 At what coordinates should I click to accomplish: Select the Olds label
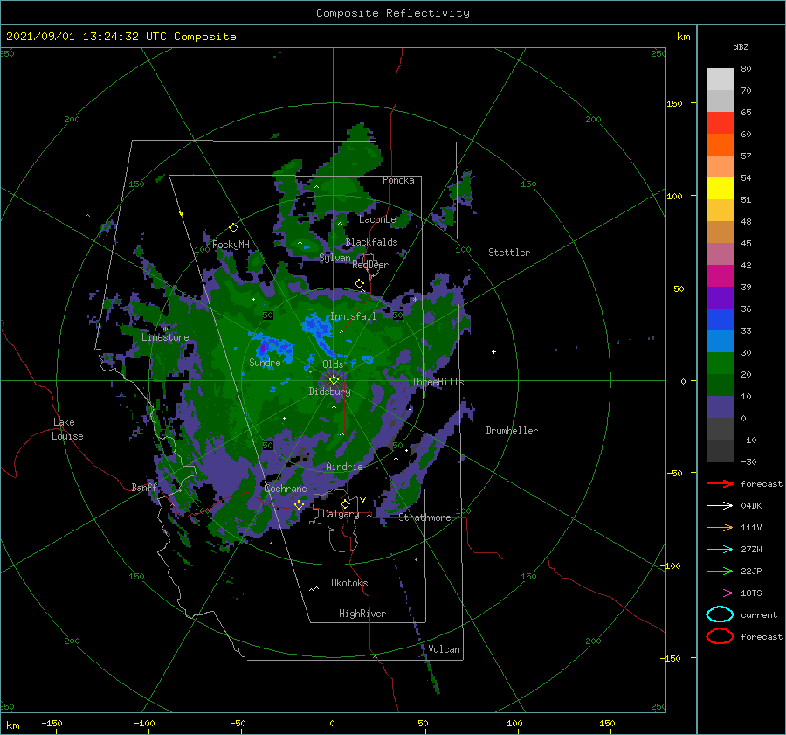pos(333,364)
